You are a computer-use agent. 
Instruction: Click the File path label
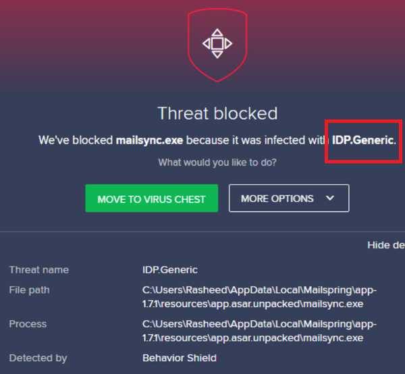point(29,290)
